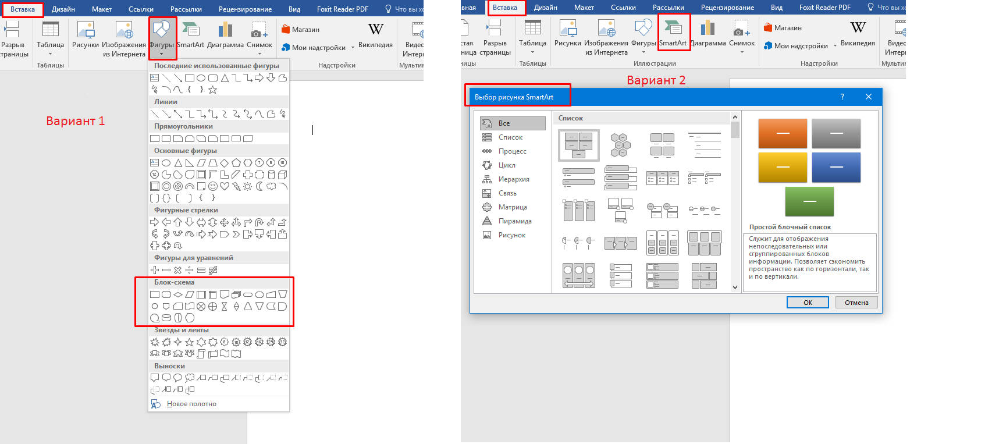Select honeycomb hexagon SmartArt layout thumbnail
The height and width of the screenshot is (444, 992).
[621, 145]
